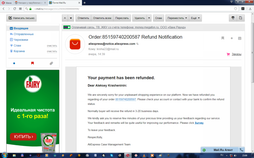
Task: Open the Входящие inbox folder
Action: click(33, 28)
